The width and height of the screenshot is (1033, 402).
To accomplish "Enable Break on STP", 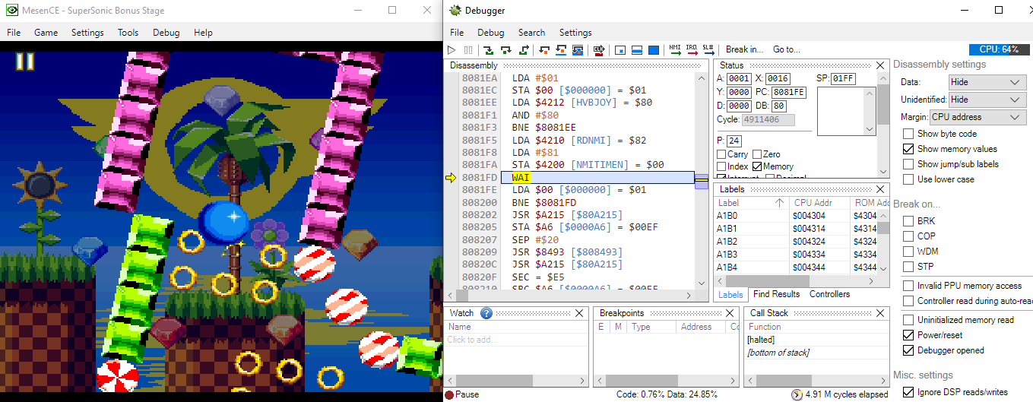I will (908, 267).
